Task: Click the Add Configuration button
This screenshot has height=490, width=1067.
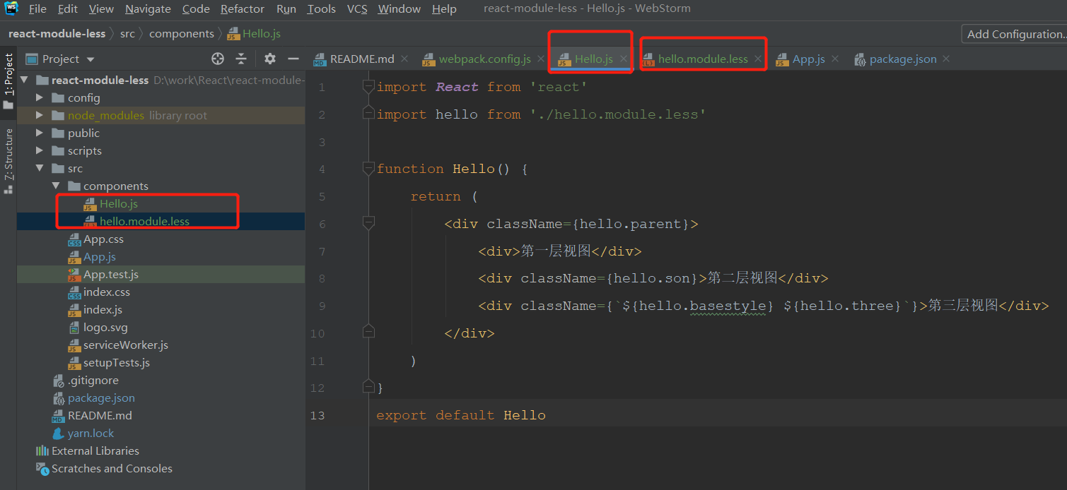Action: point(1014,33)
